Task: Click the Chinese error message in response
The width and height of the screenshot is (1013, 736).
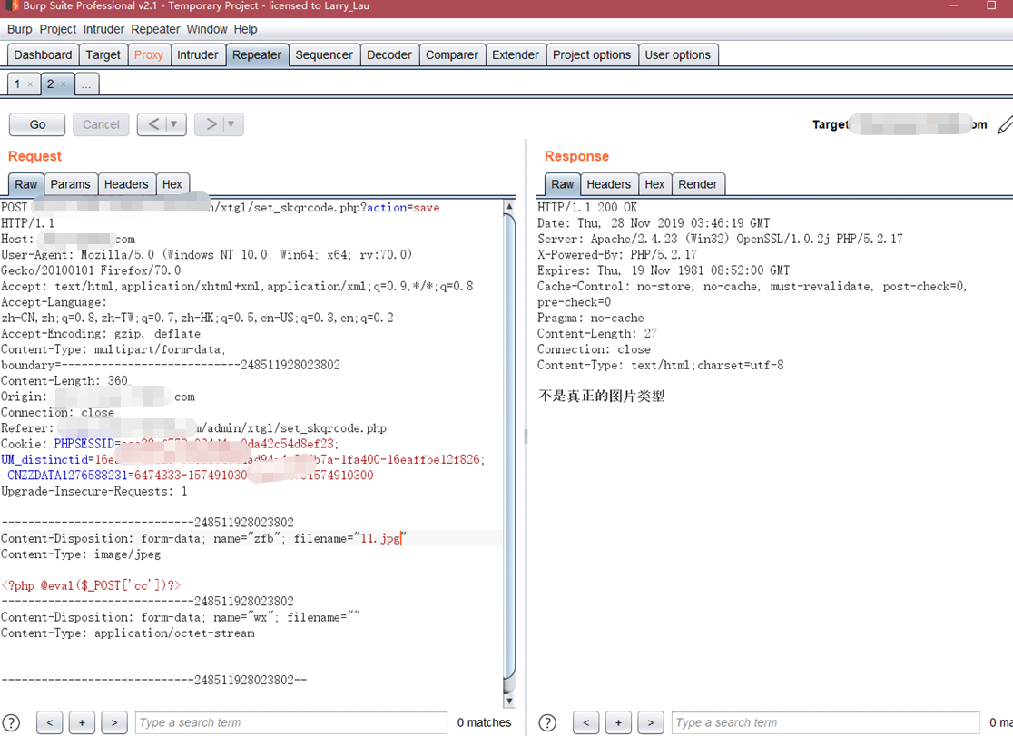Action: click(x=602, y=396)
